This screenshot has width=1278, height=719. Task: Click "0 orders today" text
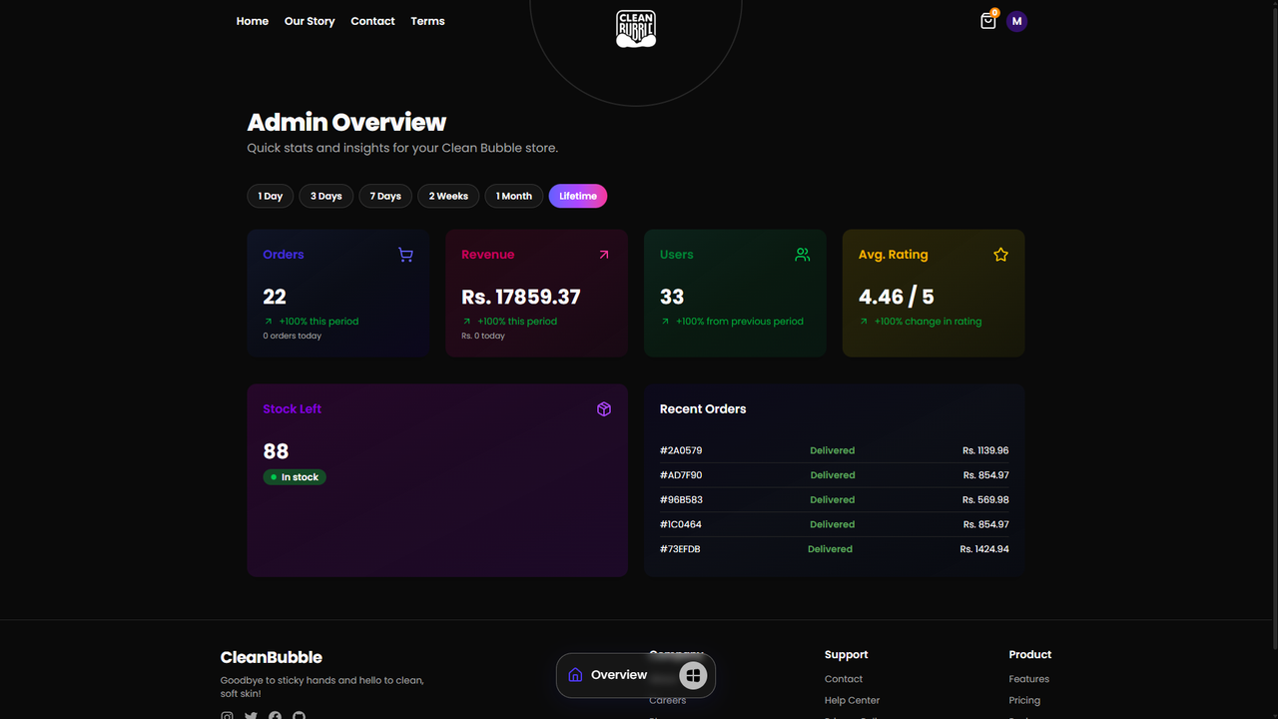point(293,336)
